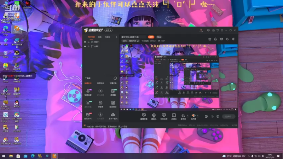Click the orange 保存 button
Screen dimensions: 283x159
151,37
